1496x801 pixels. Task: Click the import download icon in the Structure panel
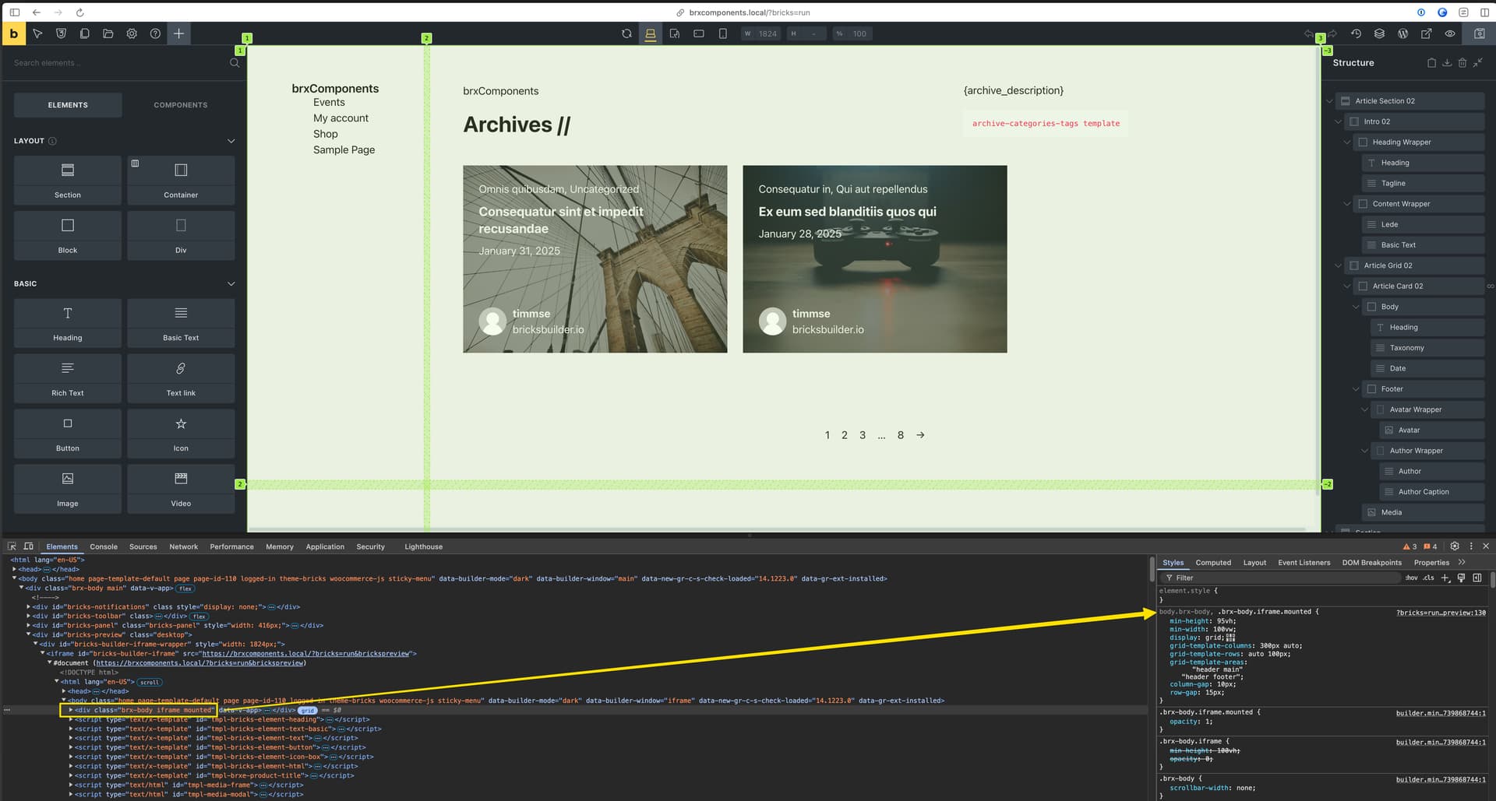1447,63
